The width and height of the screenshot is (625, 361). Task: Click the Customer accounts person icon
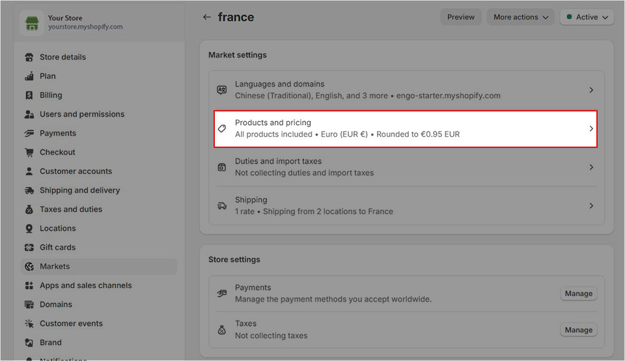coord(29,171)
